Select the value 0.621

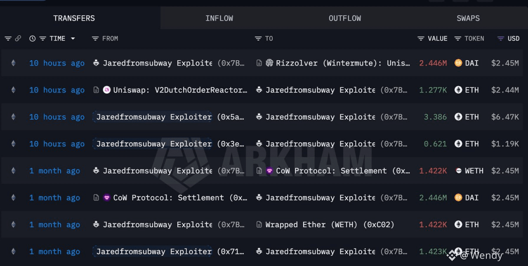(x=435, y=144)
